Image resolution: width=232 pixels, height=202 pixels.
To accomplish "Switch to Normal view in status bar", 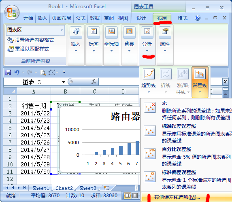I will tap(128, 196).
